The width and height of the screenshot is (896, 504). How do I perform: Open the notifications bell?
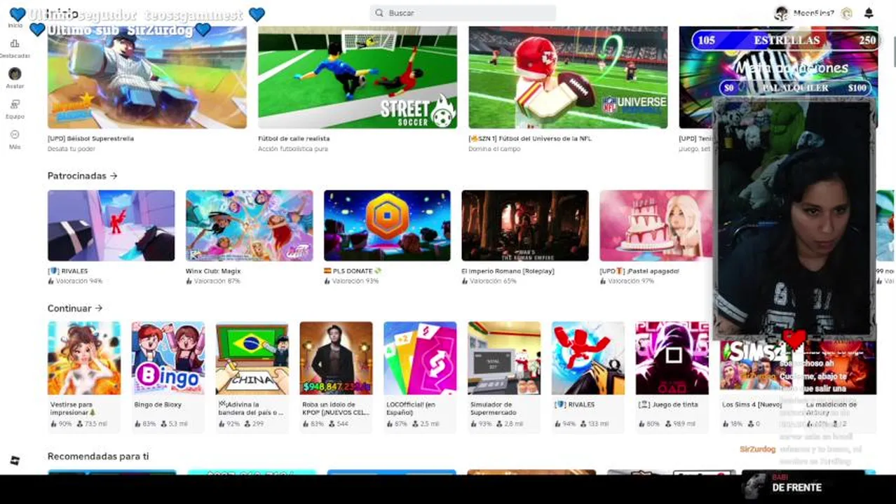click(869, 13)
